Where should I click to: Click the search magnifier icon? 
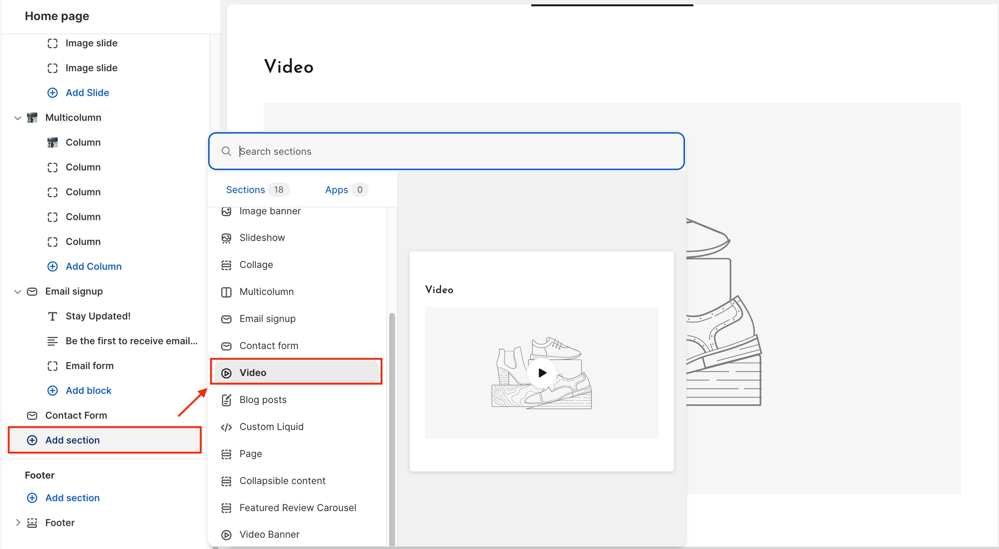(x=226, y=151)
